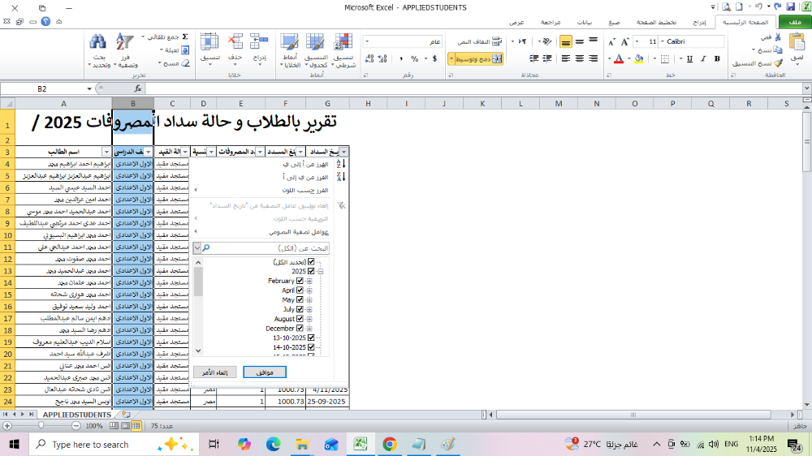Screen dimensions: 812x456
Task: Open Google Chrome from the taskbar
Action: click(389, 444)
